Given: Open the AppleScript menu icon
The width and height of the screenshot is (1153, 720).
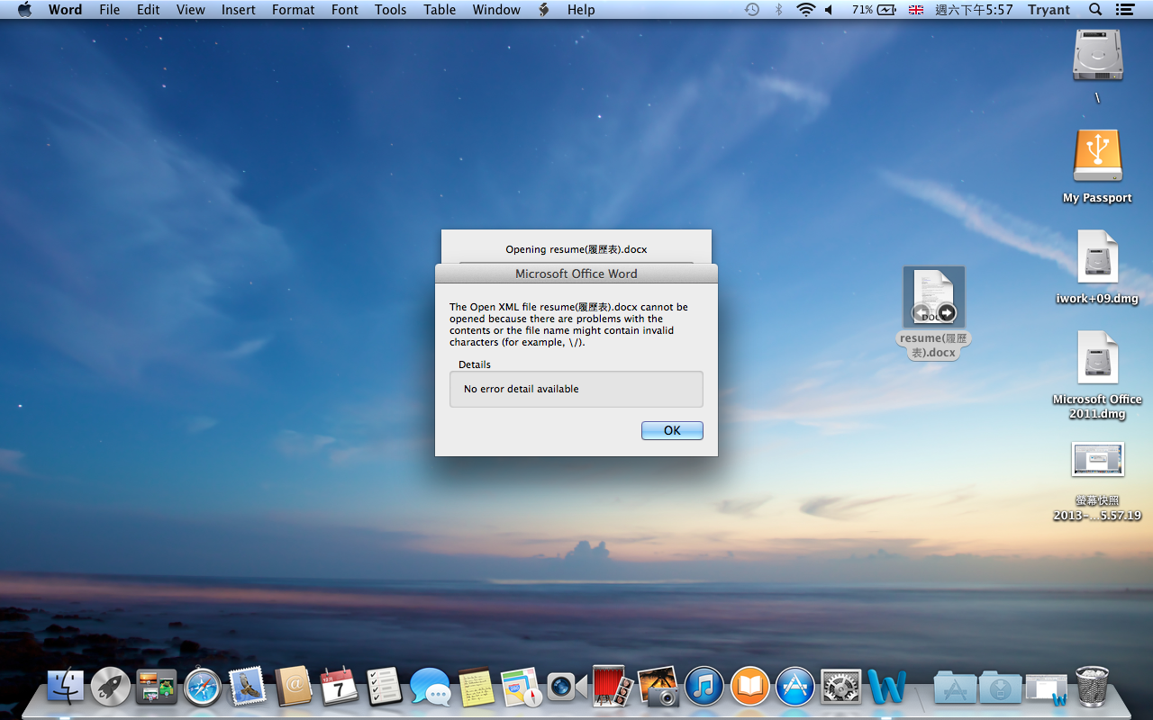Looking at the screenshot, I should click(x=544, y=10).
